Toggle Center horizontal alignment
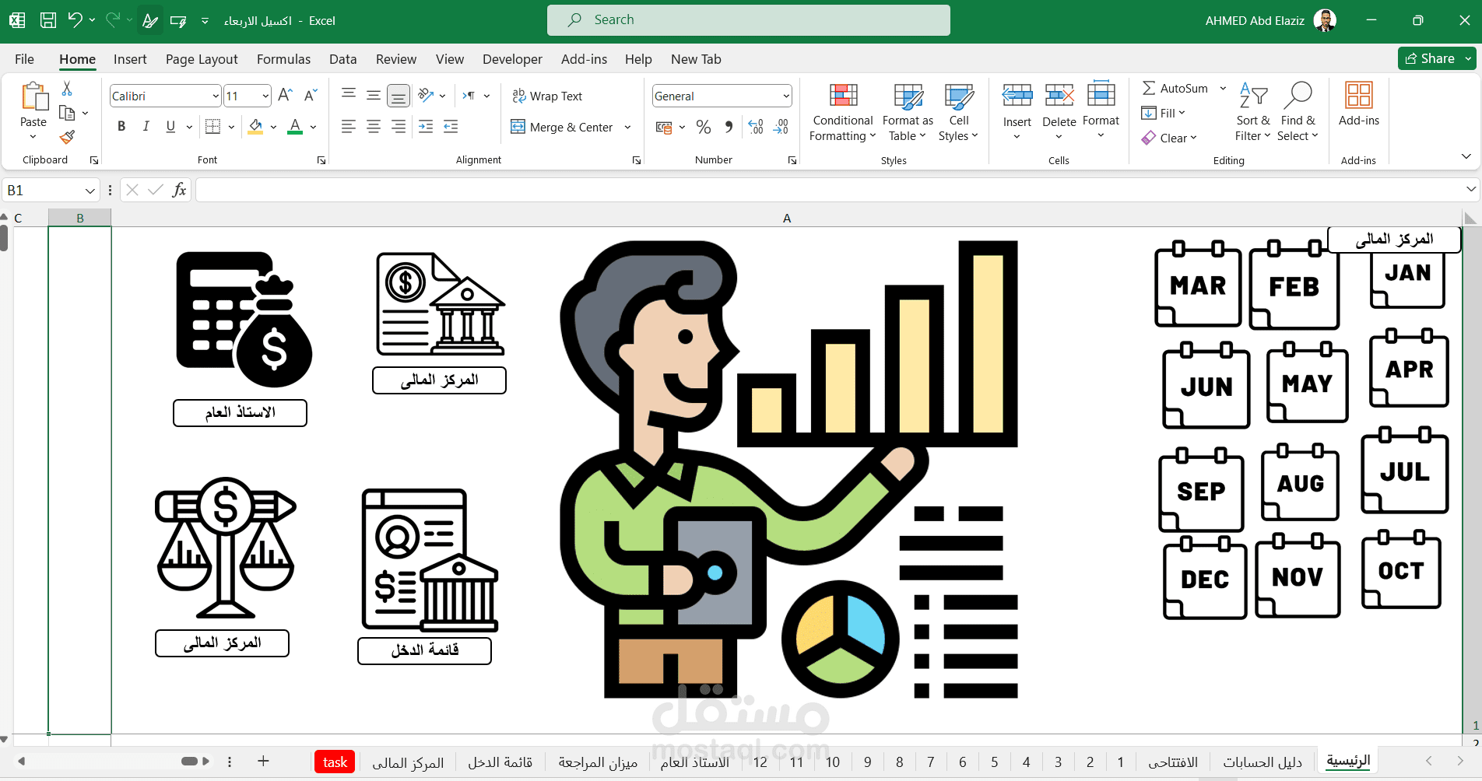 [374, 127]
